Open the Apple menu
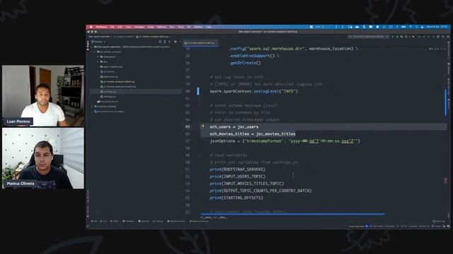The width and height of the screenshot is (453, 254). tap(91, 27)
